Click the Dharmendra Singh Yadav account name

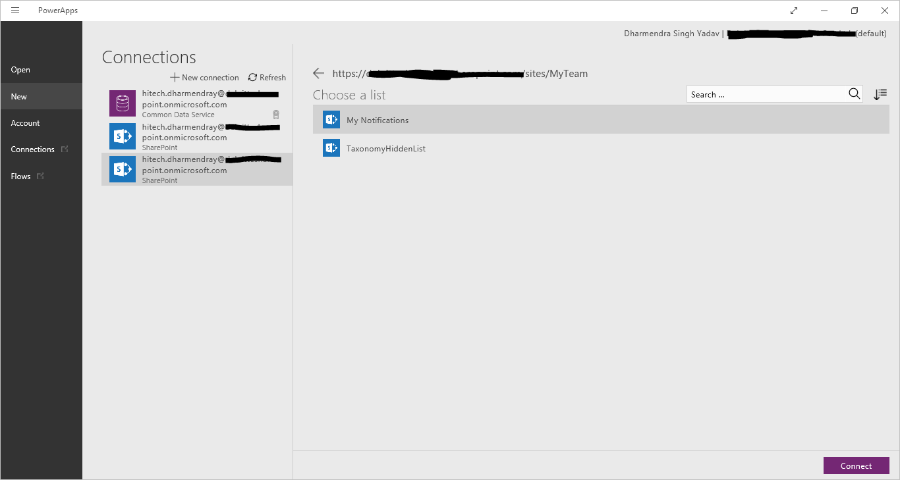coord(671,33)
